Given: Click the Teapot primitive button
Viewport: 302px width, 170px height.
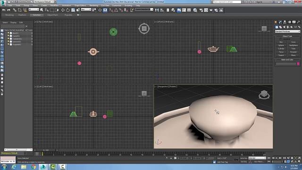Looking at the screenshot, I should coord(281,55).
